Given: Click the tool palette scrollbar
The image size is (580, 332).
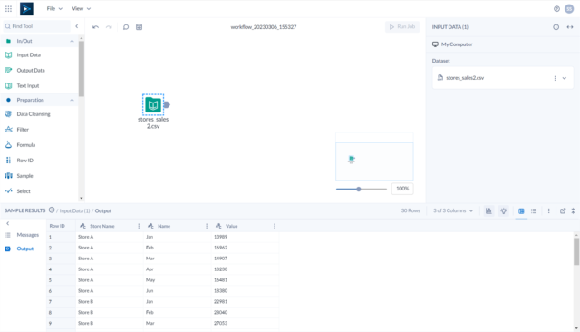Looking at the screenshot, I should [x=82, y=68].
